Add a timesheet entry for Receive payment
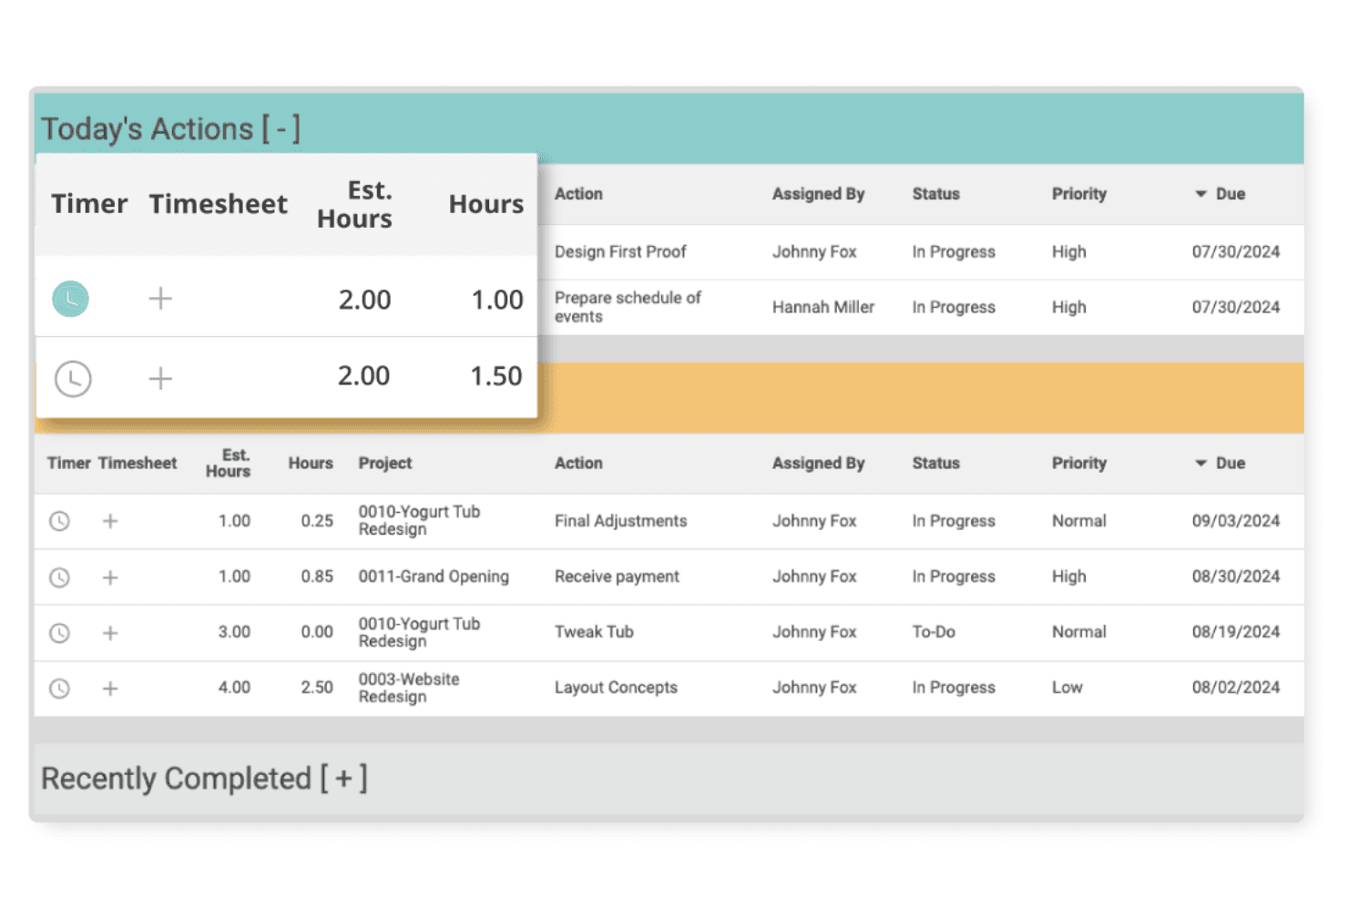 click(110, 577)
